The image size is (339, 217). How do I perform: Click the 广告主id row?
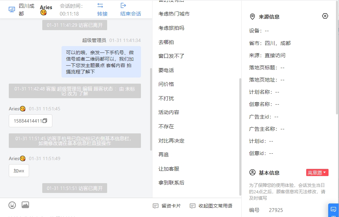264,117
